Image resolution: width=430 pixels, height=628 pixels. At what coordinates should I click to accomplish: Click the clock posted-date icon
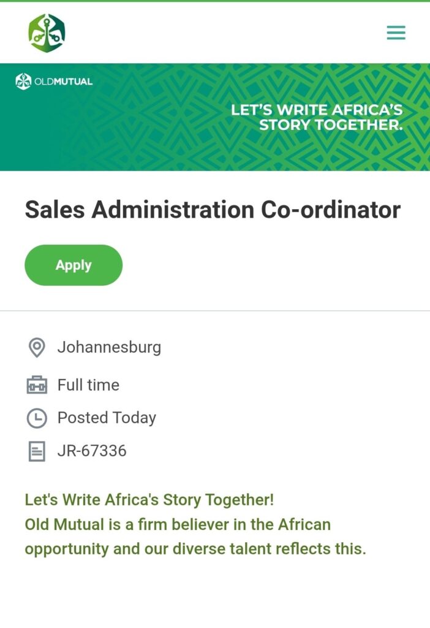pyautogui.click(x=37, y=418)
